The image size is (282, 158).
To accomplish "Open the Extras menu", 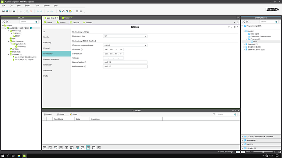I will [x=37, y=6].
